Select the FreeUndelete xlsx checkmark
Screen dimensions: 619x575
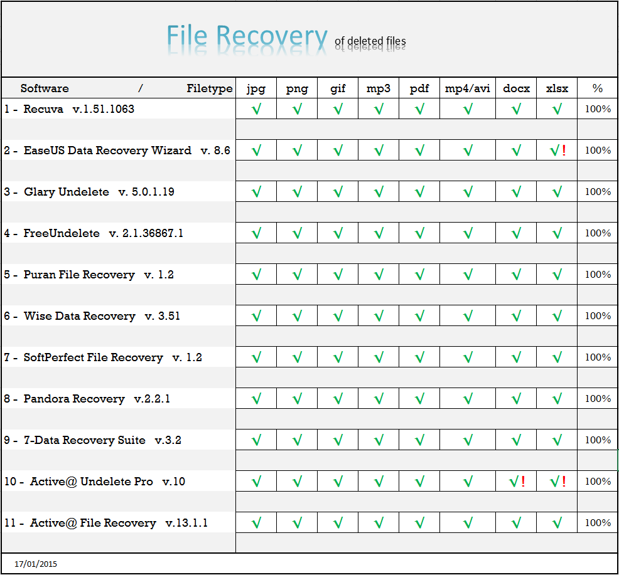click(557, 233)
